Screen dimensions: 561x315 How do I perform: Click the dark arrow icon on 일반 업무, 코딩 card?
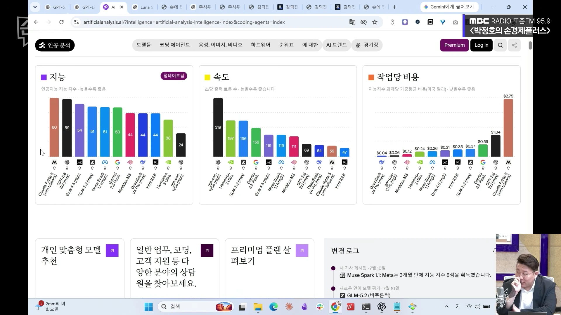(x=207, y=251)
